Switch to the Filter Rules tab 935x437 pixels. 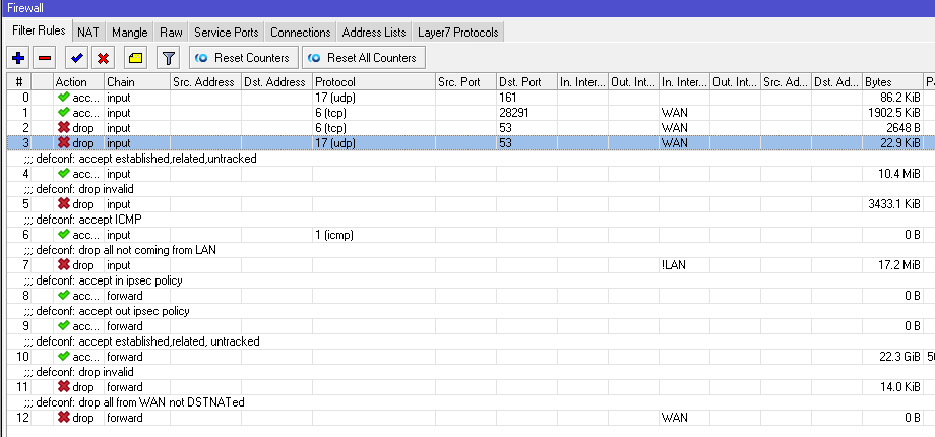click(39, 31)
